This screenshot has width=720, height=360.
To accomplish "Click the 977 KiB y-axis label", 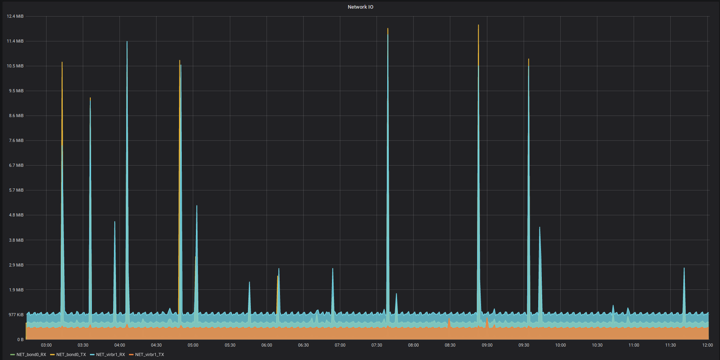I will point(16,315).
